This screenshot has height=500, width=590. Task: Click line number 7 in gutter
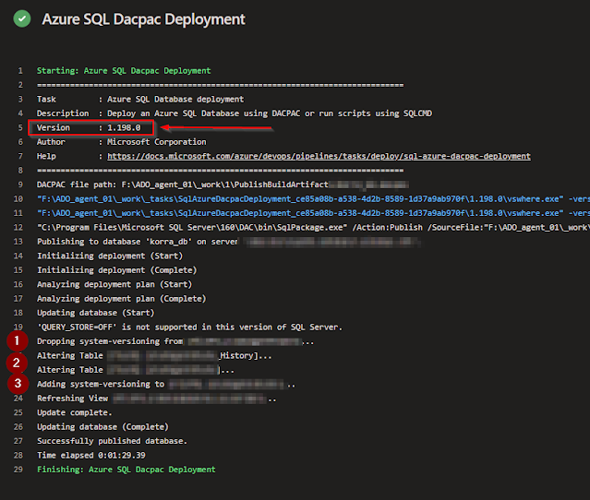(20, 156)
